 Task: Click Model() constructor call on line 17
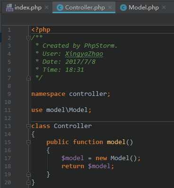tap(123, 158)
